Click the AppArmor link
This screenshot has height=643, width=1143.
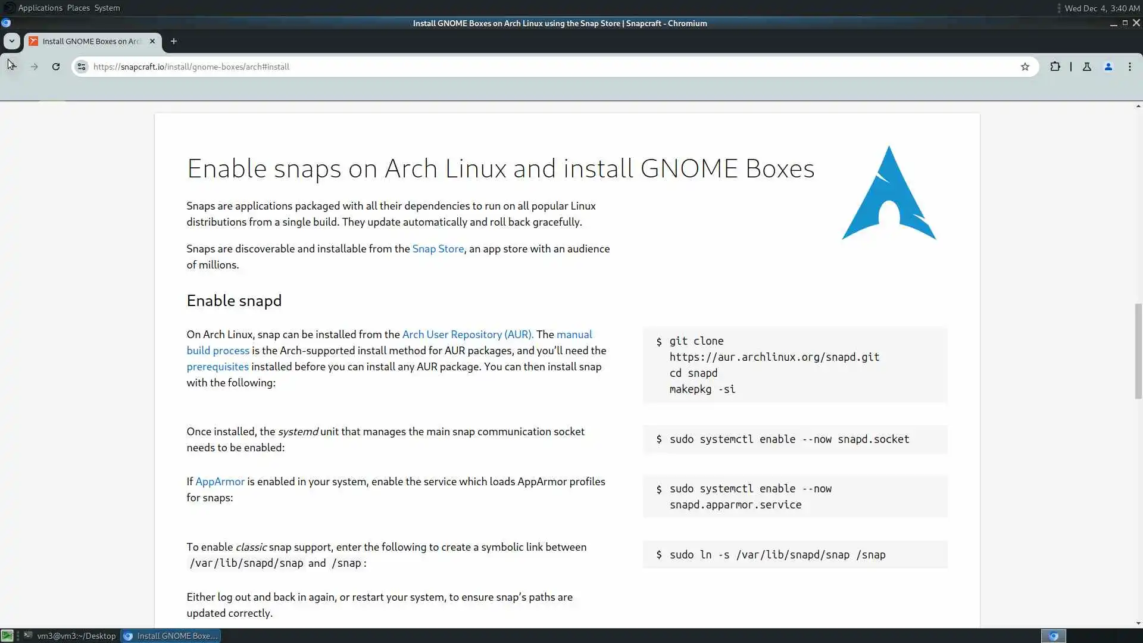coord(220,482)
